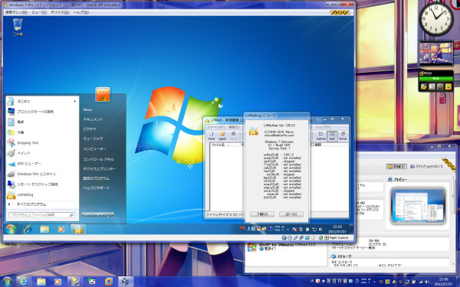Click the 'new' toolbar icon in LHMelt
Screen dimensions: 460x287
212,136
